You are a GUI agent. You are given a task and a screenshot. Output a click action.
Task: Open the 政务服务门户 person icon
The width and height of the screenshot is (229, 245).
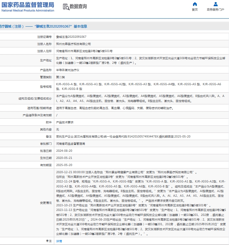(216, 4)
